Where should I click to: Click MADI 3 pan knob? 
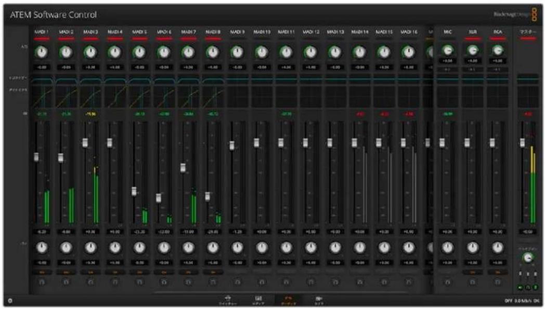(x=90, y=248)
